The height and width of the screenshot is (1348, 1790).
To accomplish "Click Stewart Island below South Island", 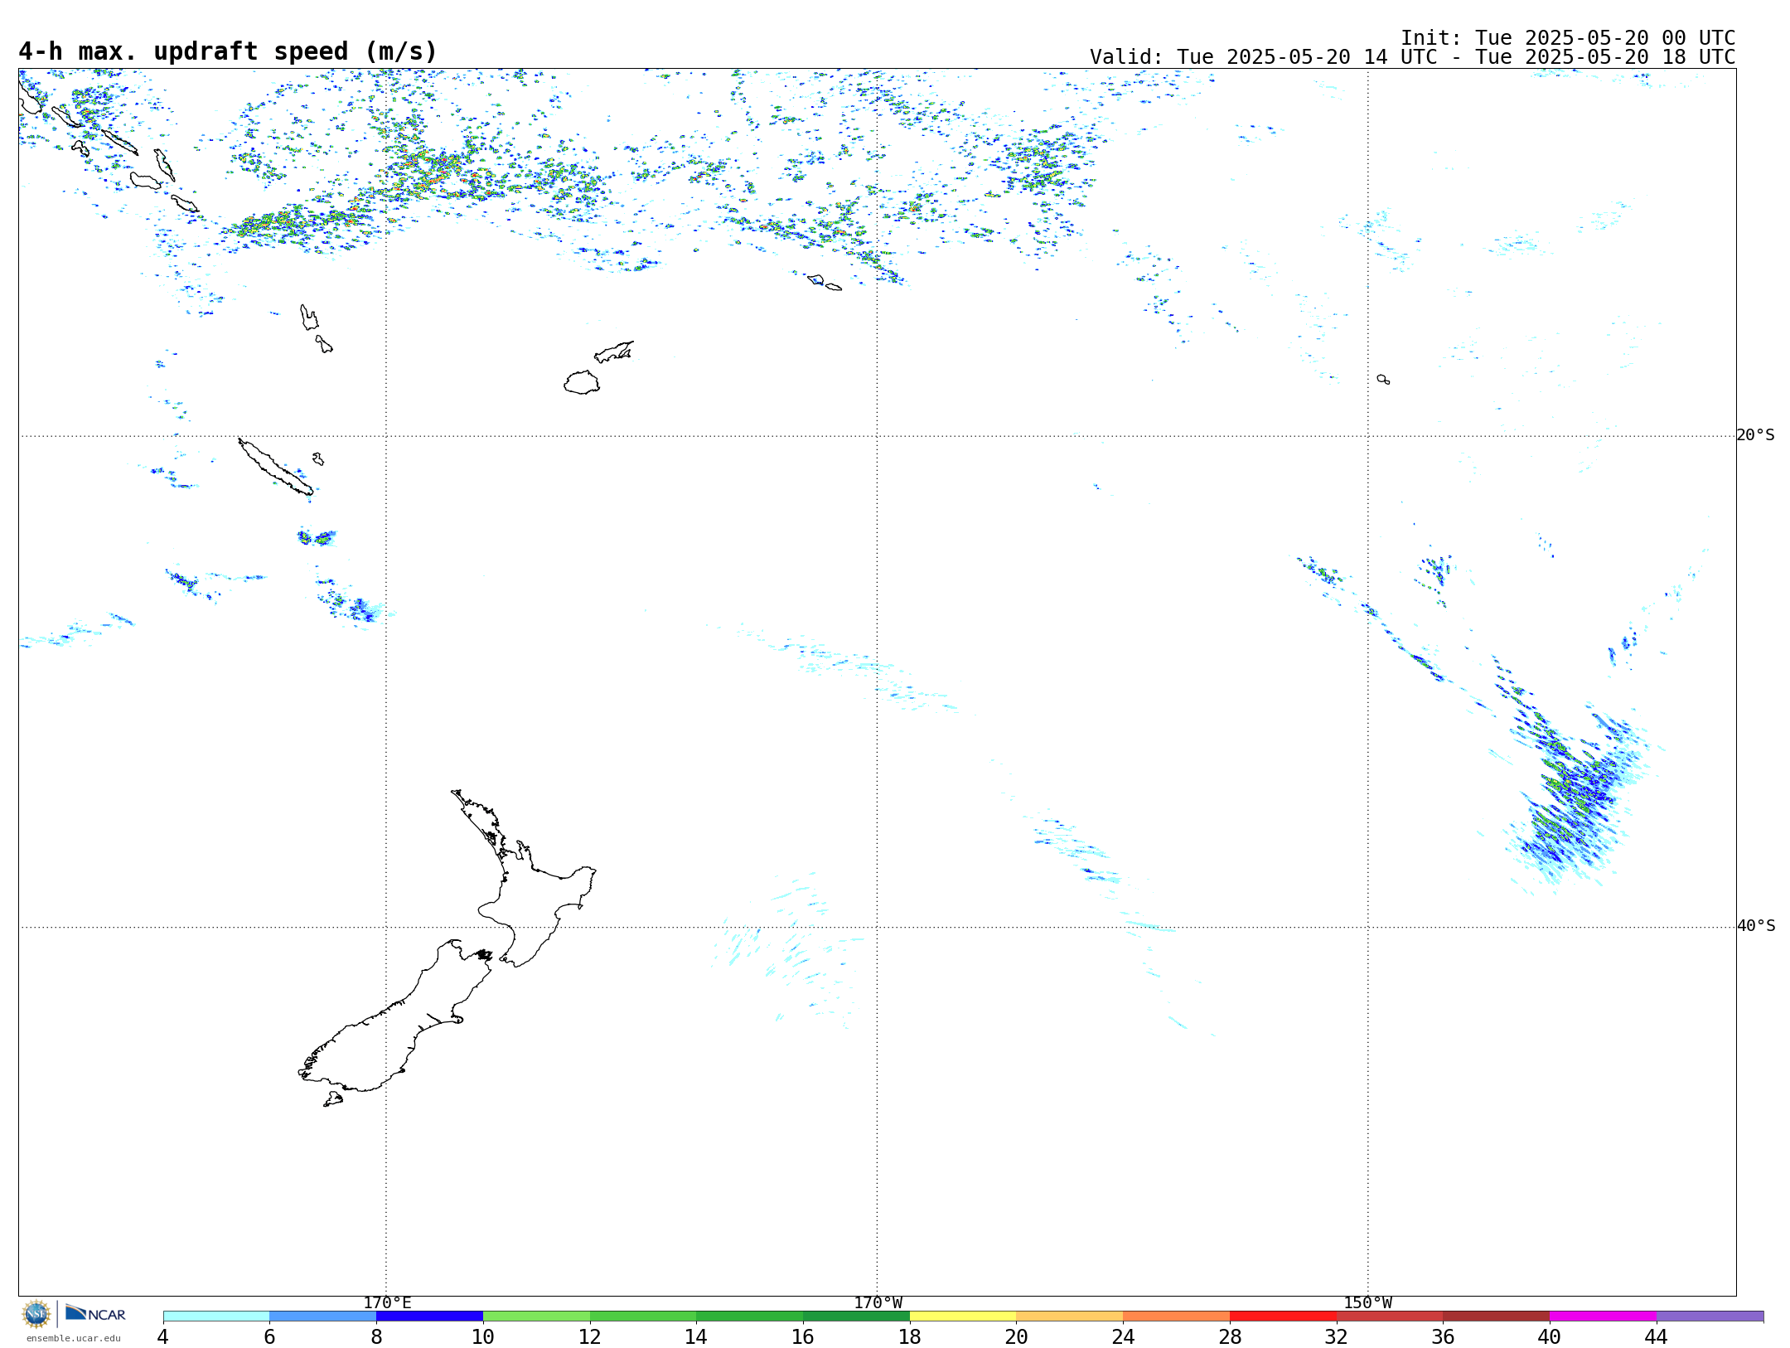I will [333, 1099].
